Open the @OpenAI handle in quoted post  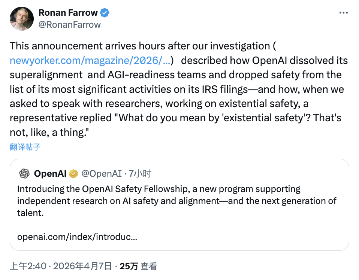click(101, 174)
